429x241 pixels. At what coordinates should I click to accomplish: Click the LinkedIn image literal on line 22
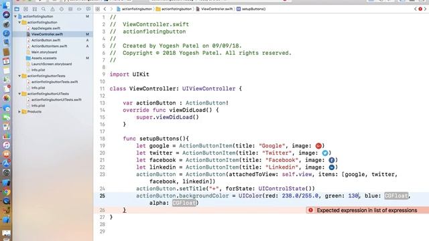tap(331, 167)
